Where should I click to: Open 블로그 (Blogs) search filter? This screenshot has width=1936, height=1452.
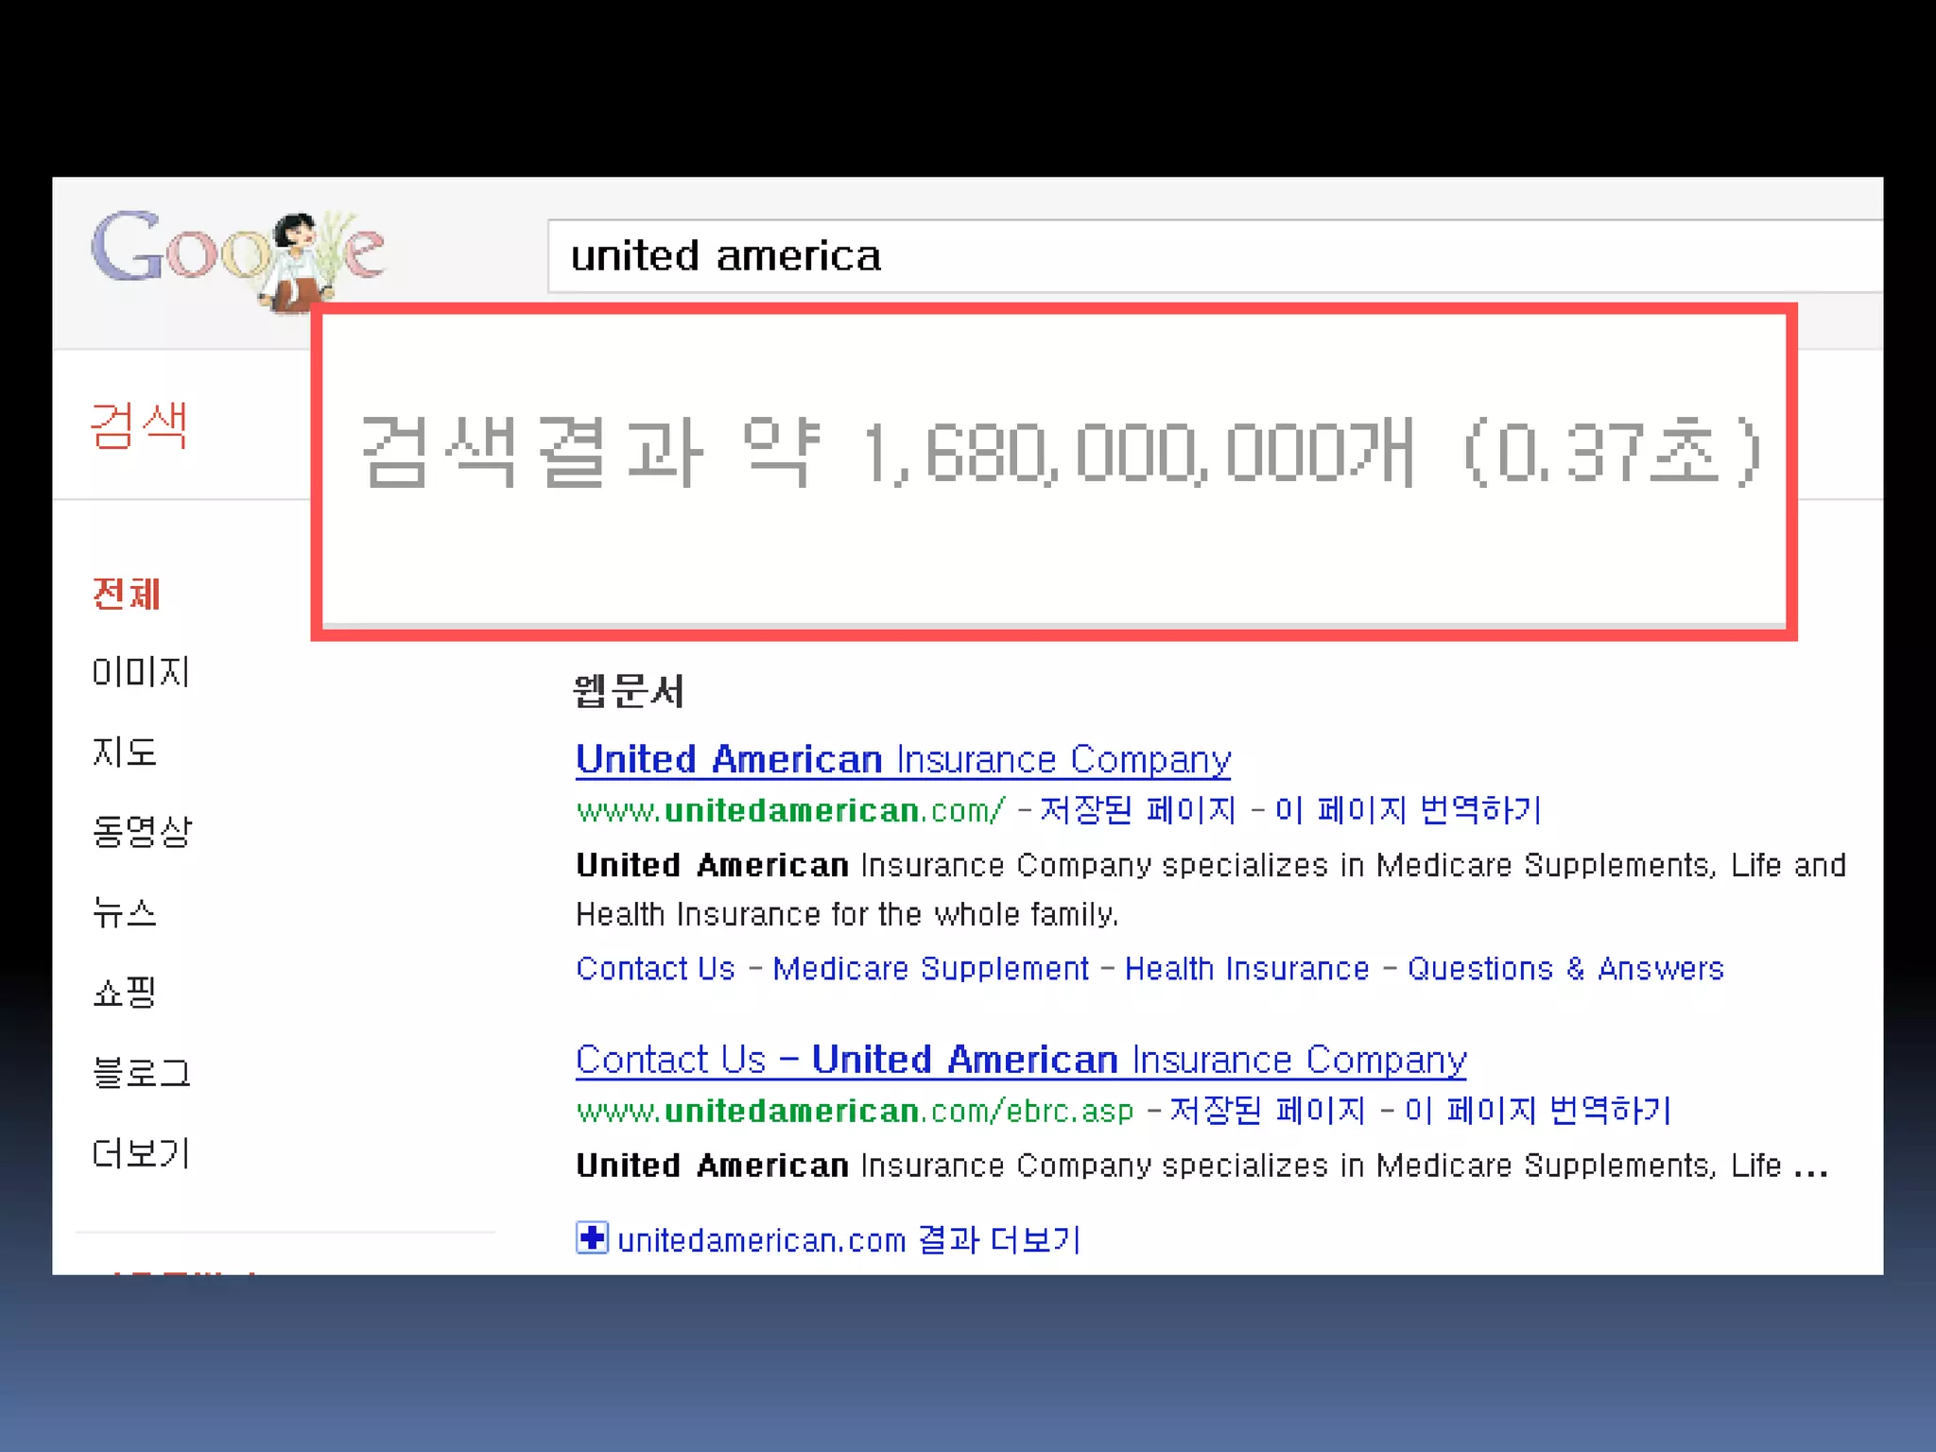coord(142,1073)
